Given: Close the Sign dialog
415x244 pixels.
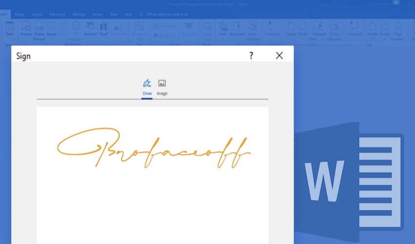Looking at the screenshot, I should (279, 56).
